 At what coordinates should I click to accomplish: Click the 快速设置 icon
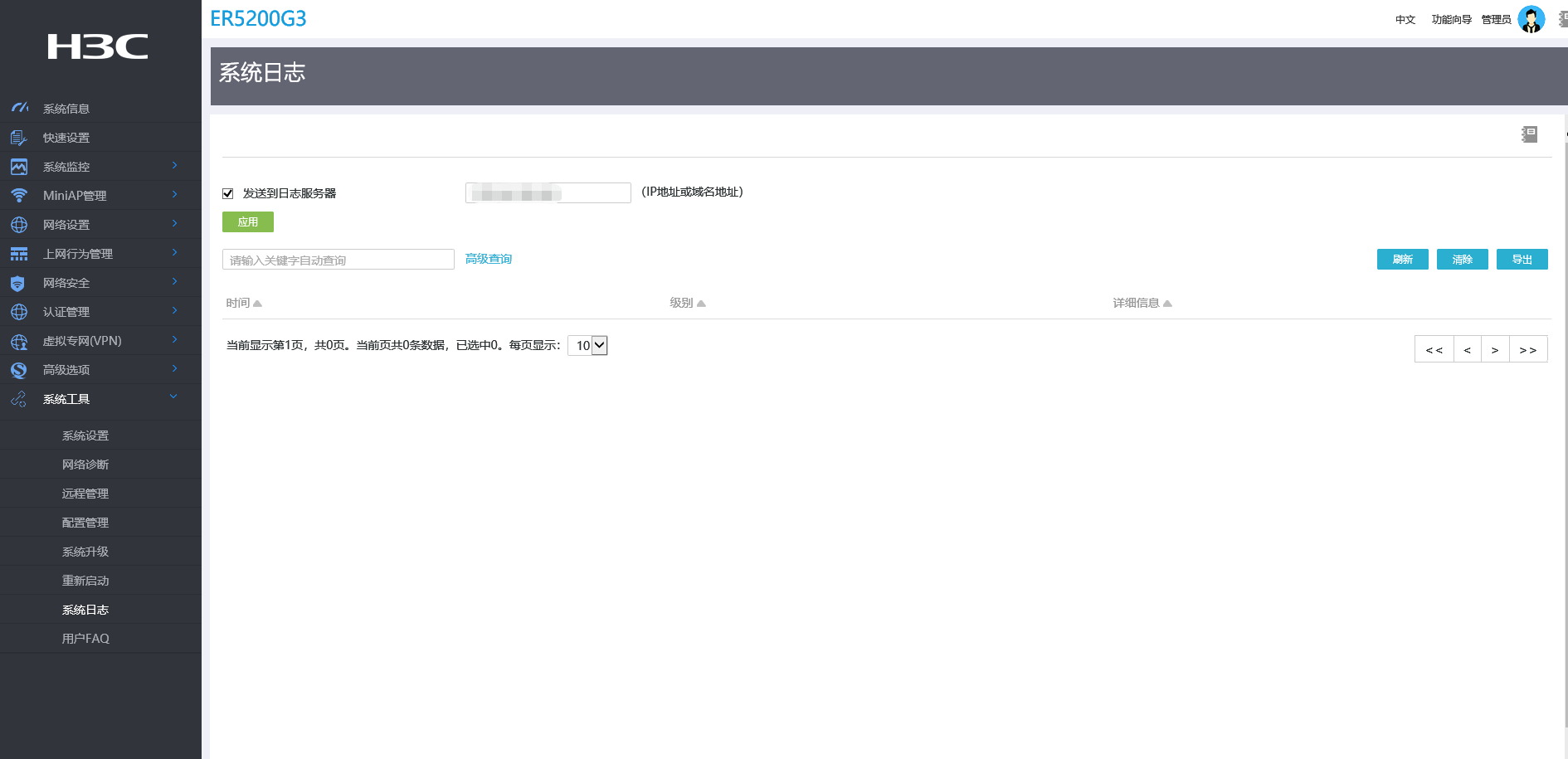point(19,138)
